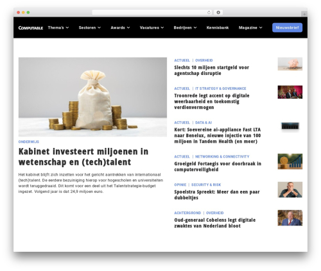Open the Troonrede throne room thumbnail
321x271 pixels.
pyautogui.click(x=290, y=92)
